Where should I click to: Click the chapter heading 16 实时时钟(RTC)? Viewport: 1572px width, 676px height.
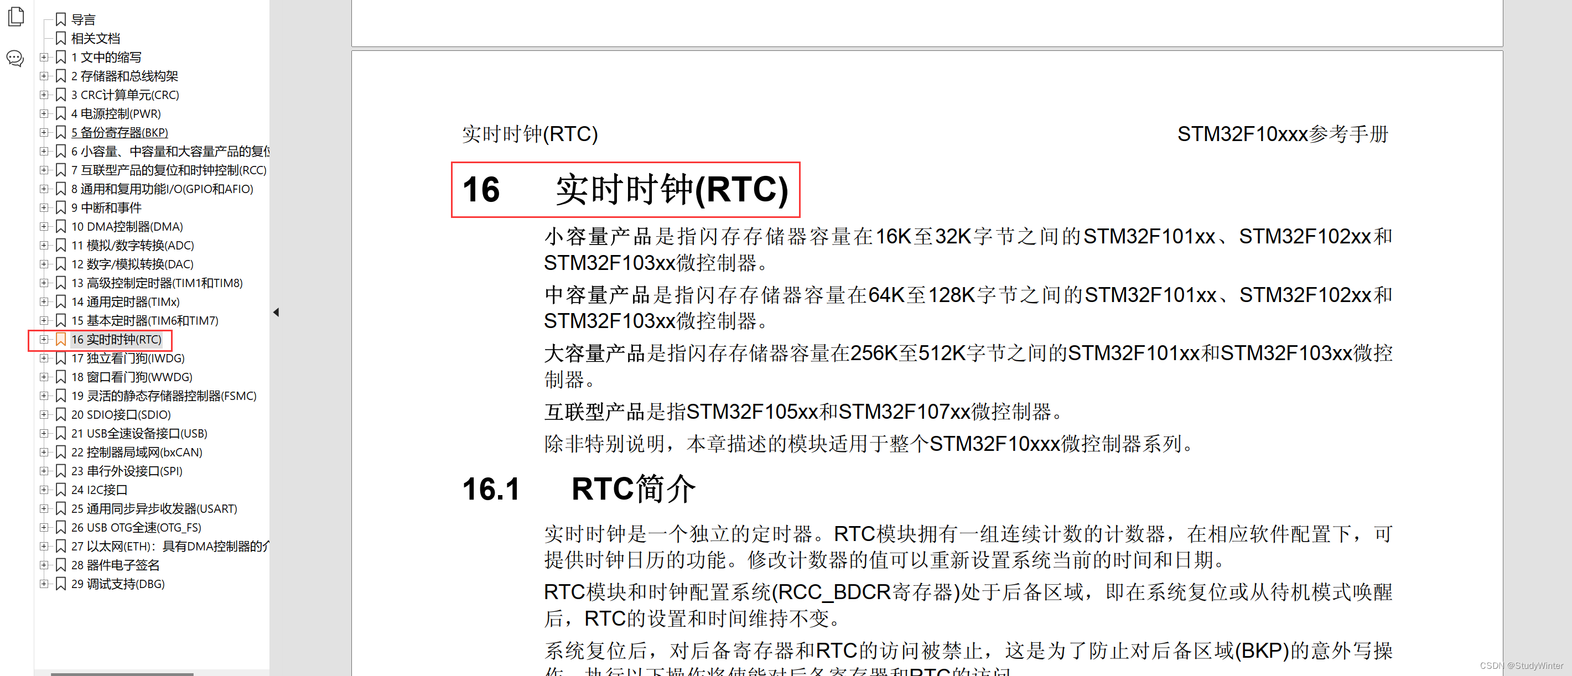625,189
